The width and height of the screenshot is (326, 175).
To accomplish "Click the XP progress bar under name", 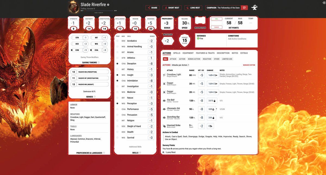I will click(98, 11).
